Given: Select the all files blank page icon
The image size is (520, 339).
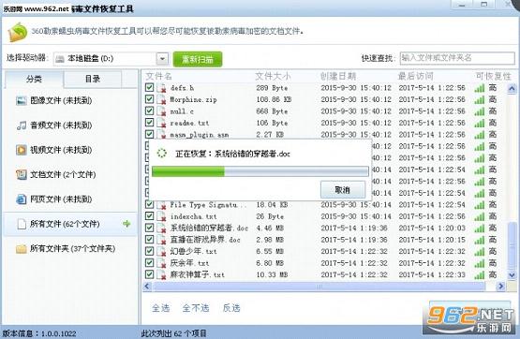Looking at the screenshot, I should [x=22, y=224].
